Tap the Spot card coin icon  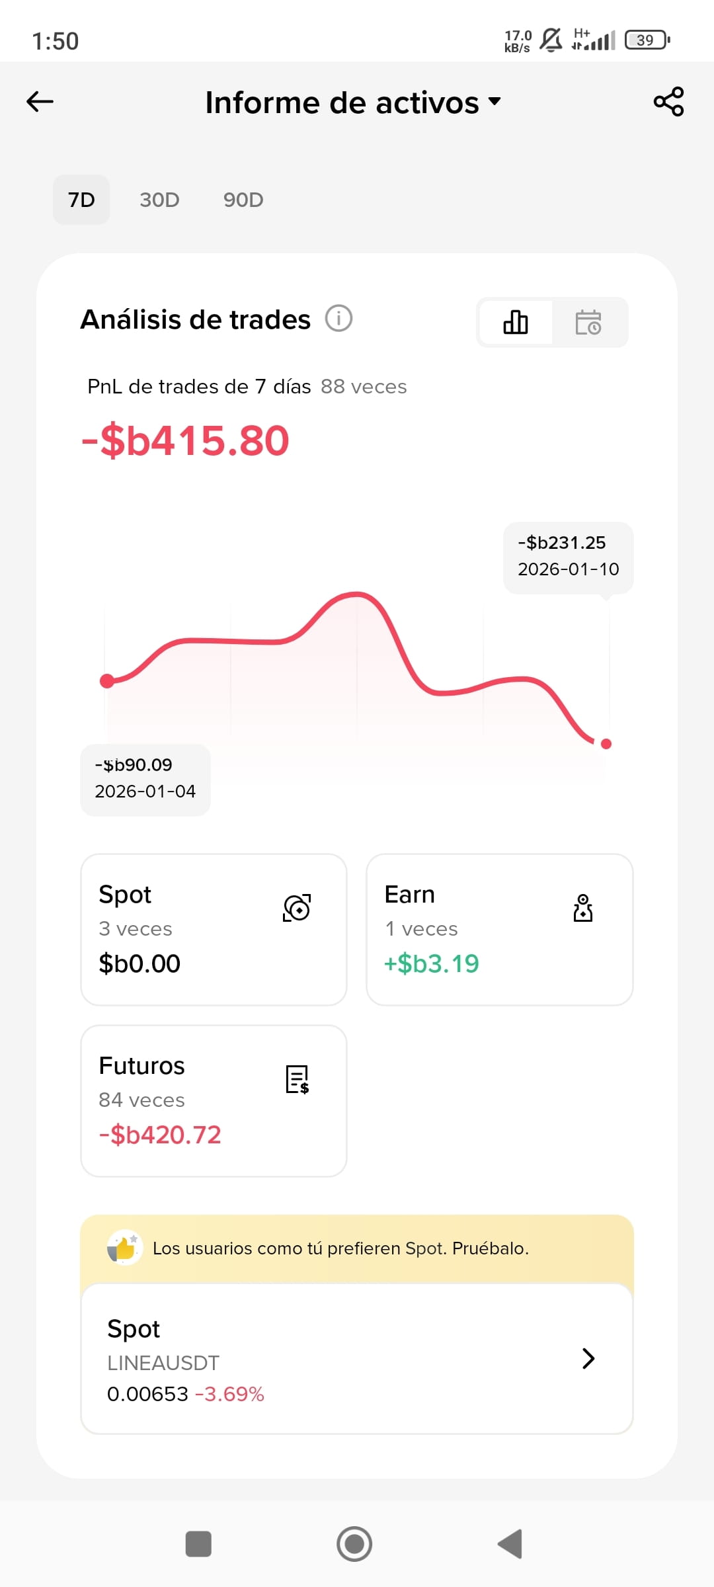coord(297,908)
